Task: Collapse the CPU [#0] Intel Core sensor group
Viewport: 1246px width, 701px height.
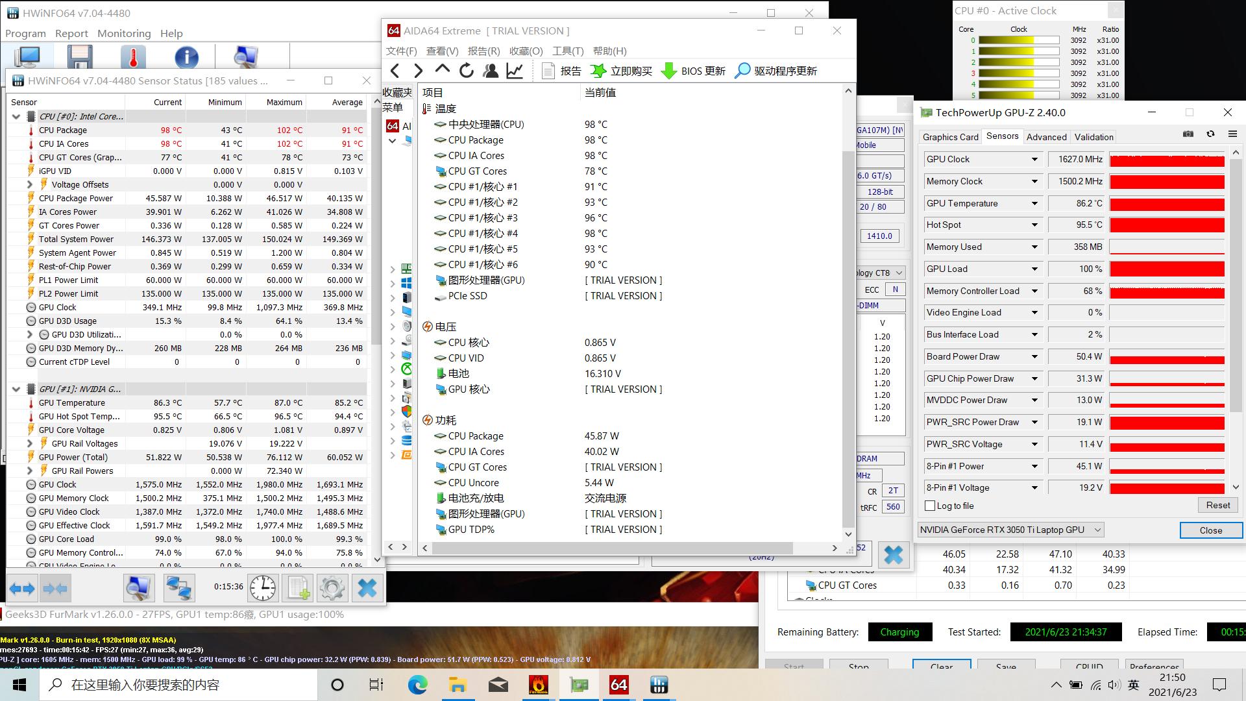Action: pyautogui.click(x=16, y=116)
